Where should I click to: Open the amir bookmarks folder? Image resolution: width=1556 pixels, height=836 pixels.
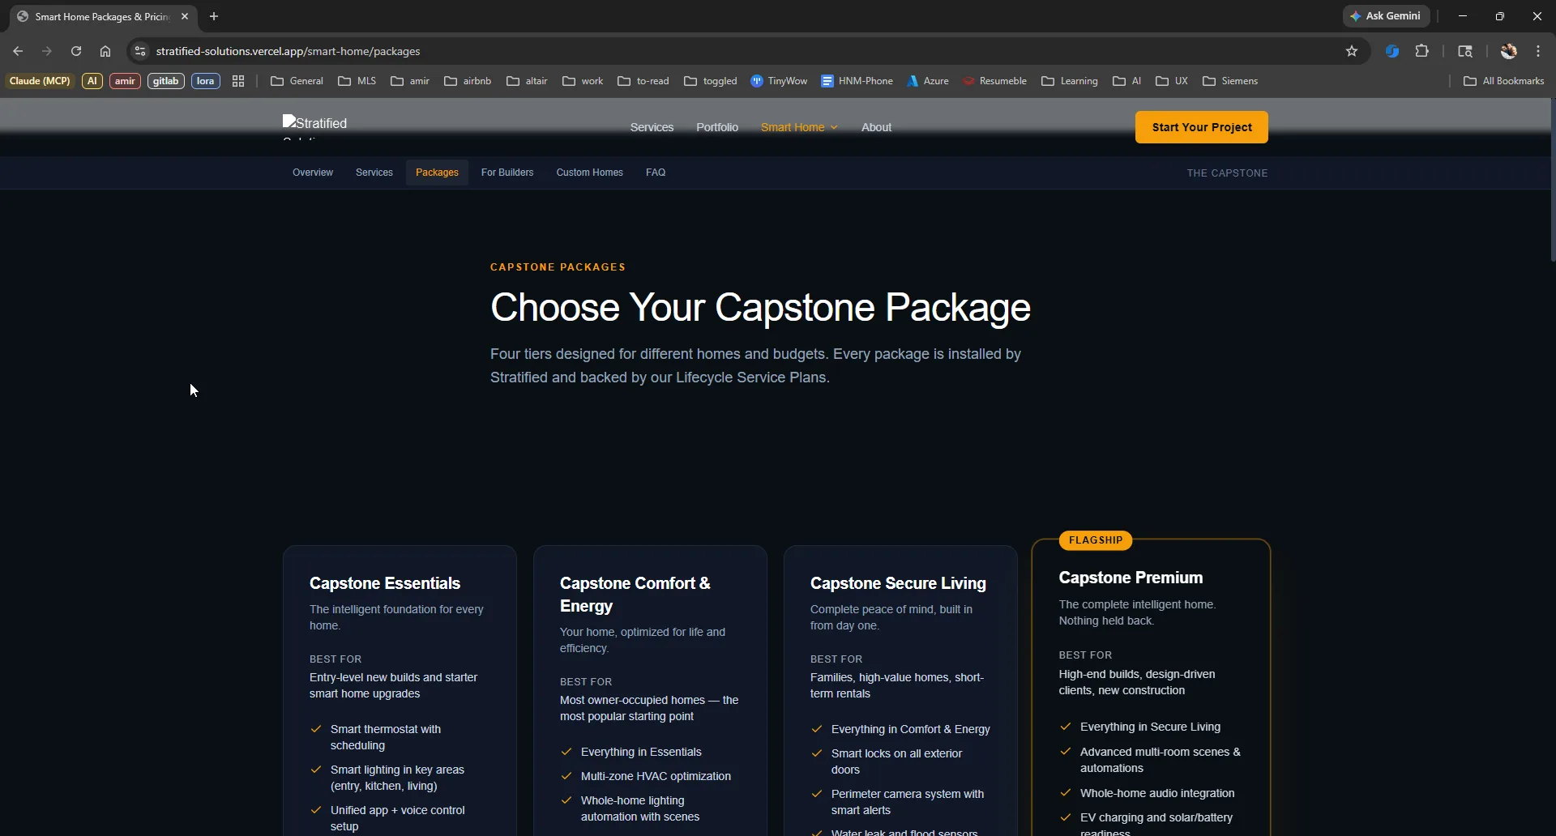click(x=410, y=81)
